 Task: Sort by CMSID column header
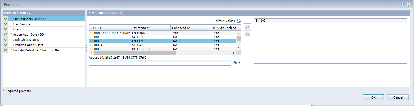109,28
